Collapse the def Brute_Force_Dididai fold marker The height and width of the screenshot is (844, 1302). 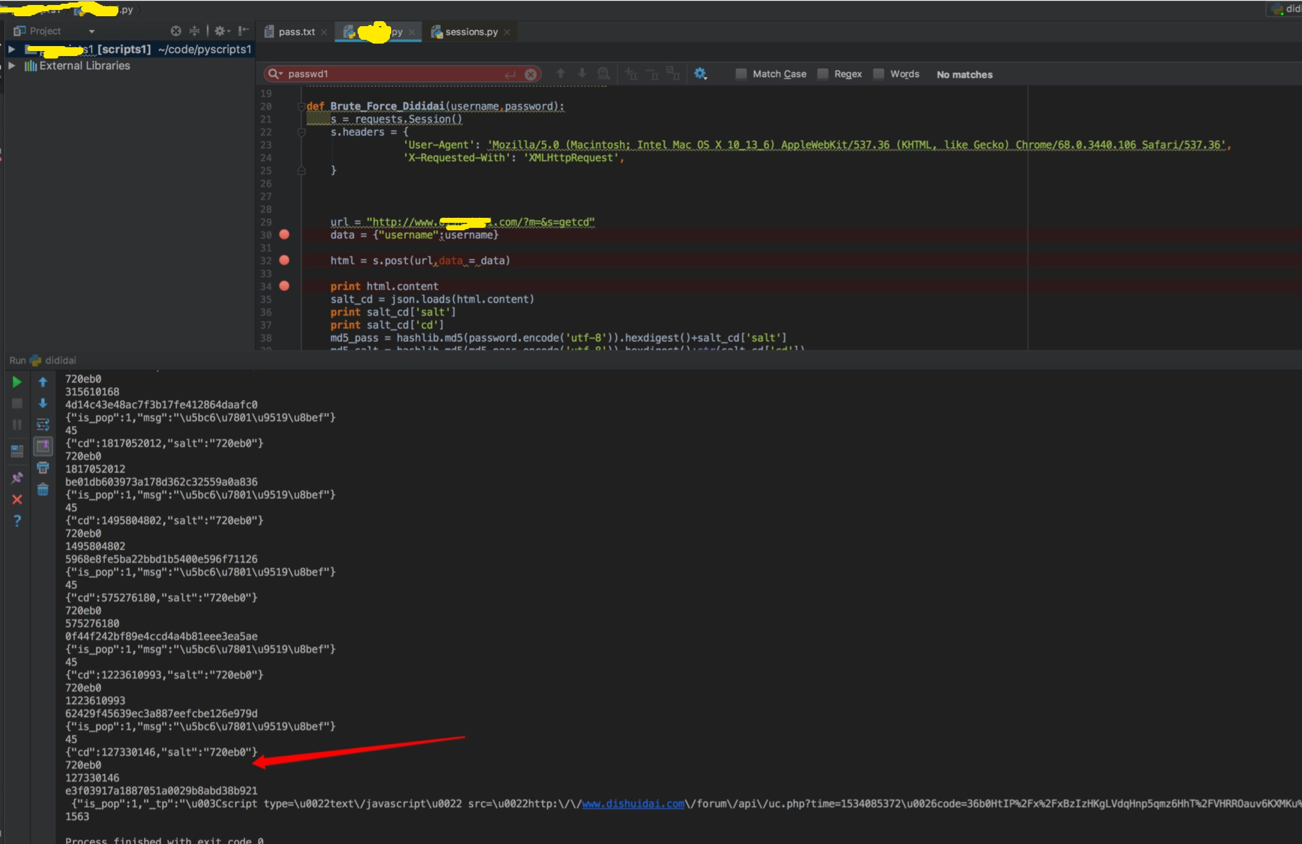tap(302, 106)
